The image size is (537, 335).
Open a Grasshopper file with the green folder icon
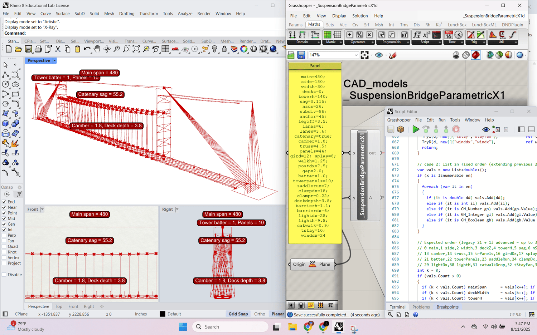(x=291, y=55)
